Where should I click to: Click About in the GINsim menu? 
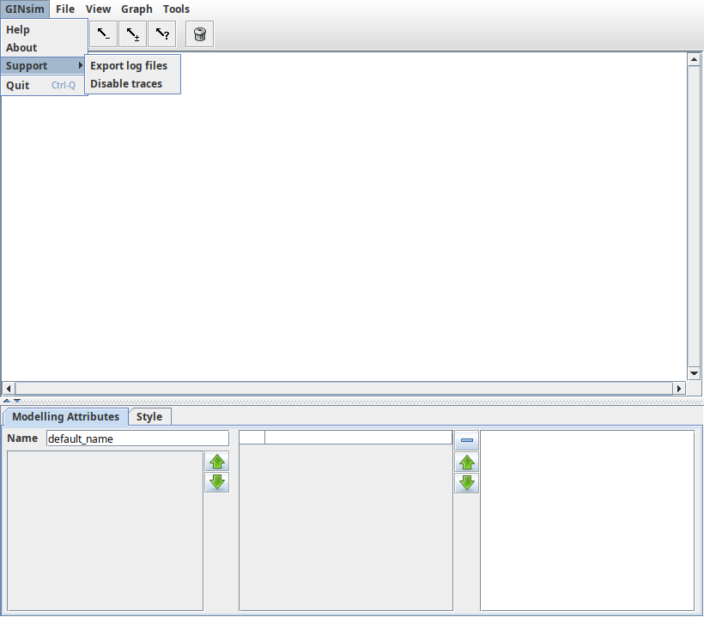[x=21, y=47]
